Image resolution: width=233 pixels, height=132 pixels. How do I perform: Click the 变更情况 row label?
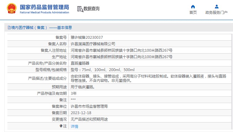pyautogui.click(x=59, y=119)
